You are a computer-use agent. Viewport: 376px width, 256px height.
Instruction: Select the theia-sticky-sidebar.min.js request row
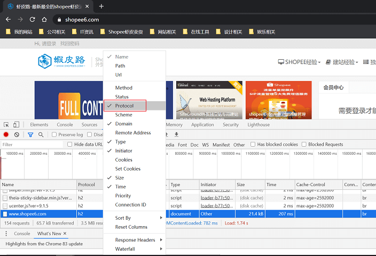tap(188, 198)
